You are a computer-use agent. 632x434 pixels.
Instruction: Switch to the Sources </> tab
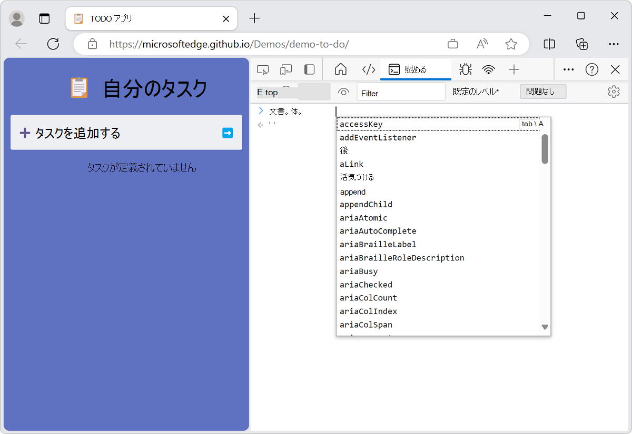point(368,69)
